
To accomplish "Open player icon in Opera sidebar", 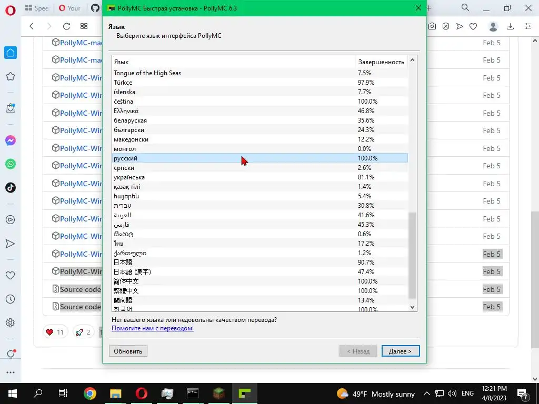I will tap(11, 219).
